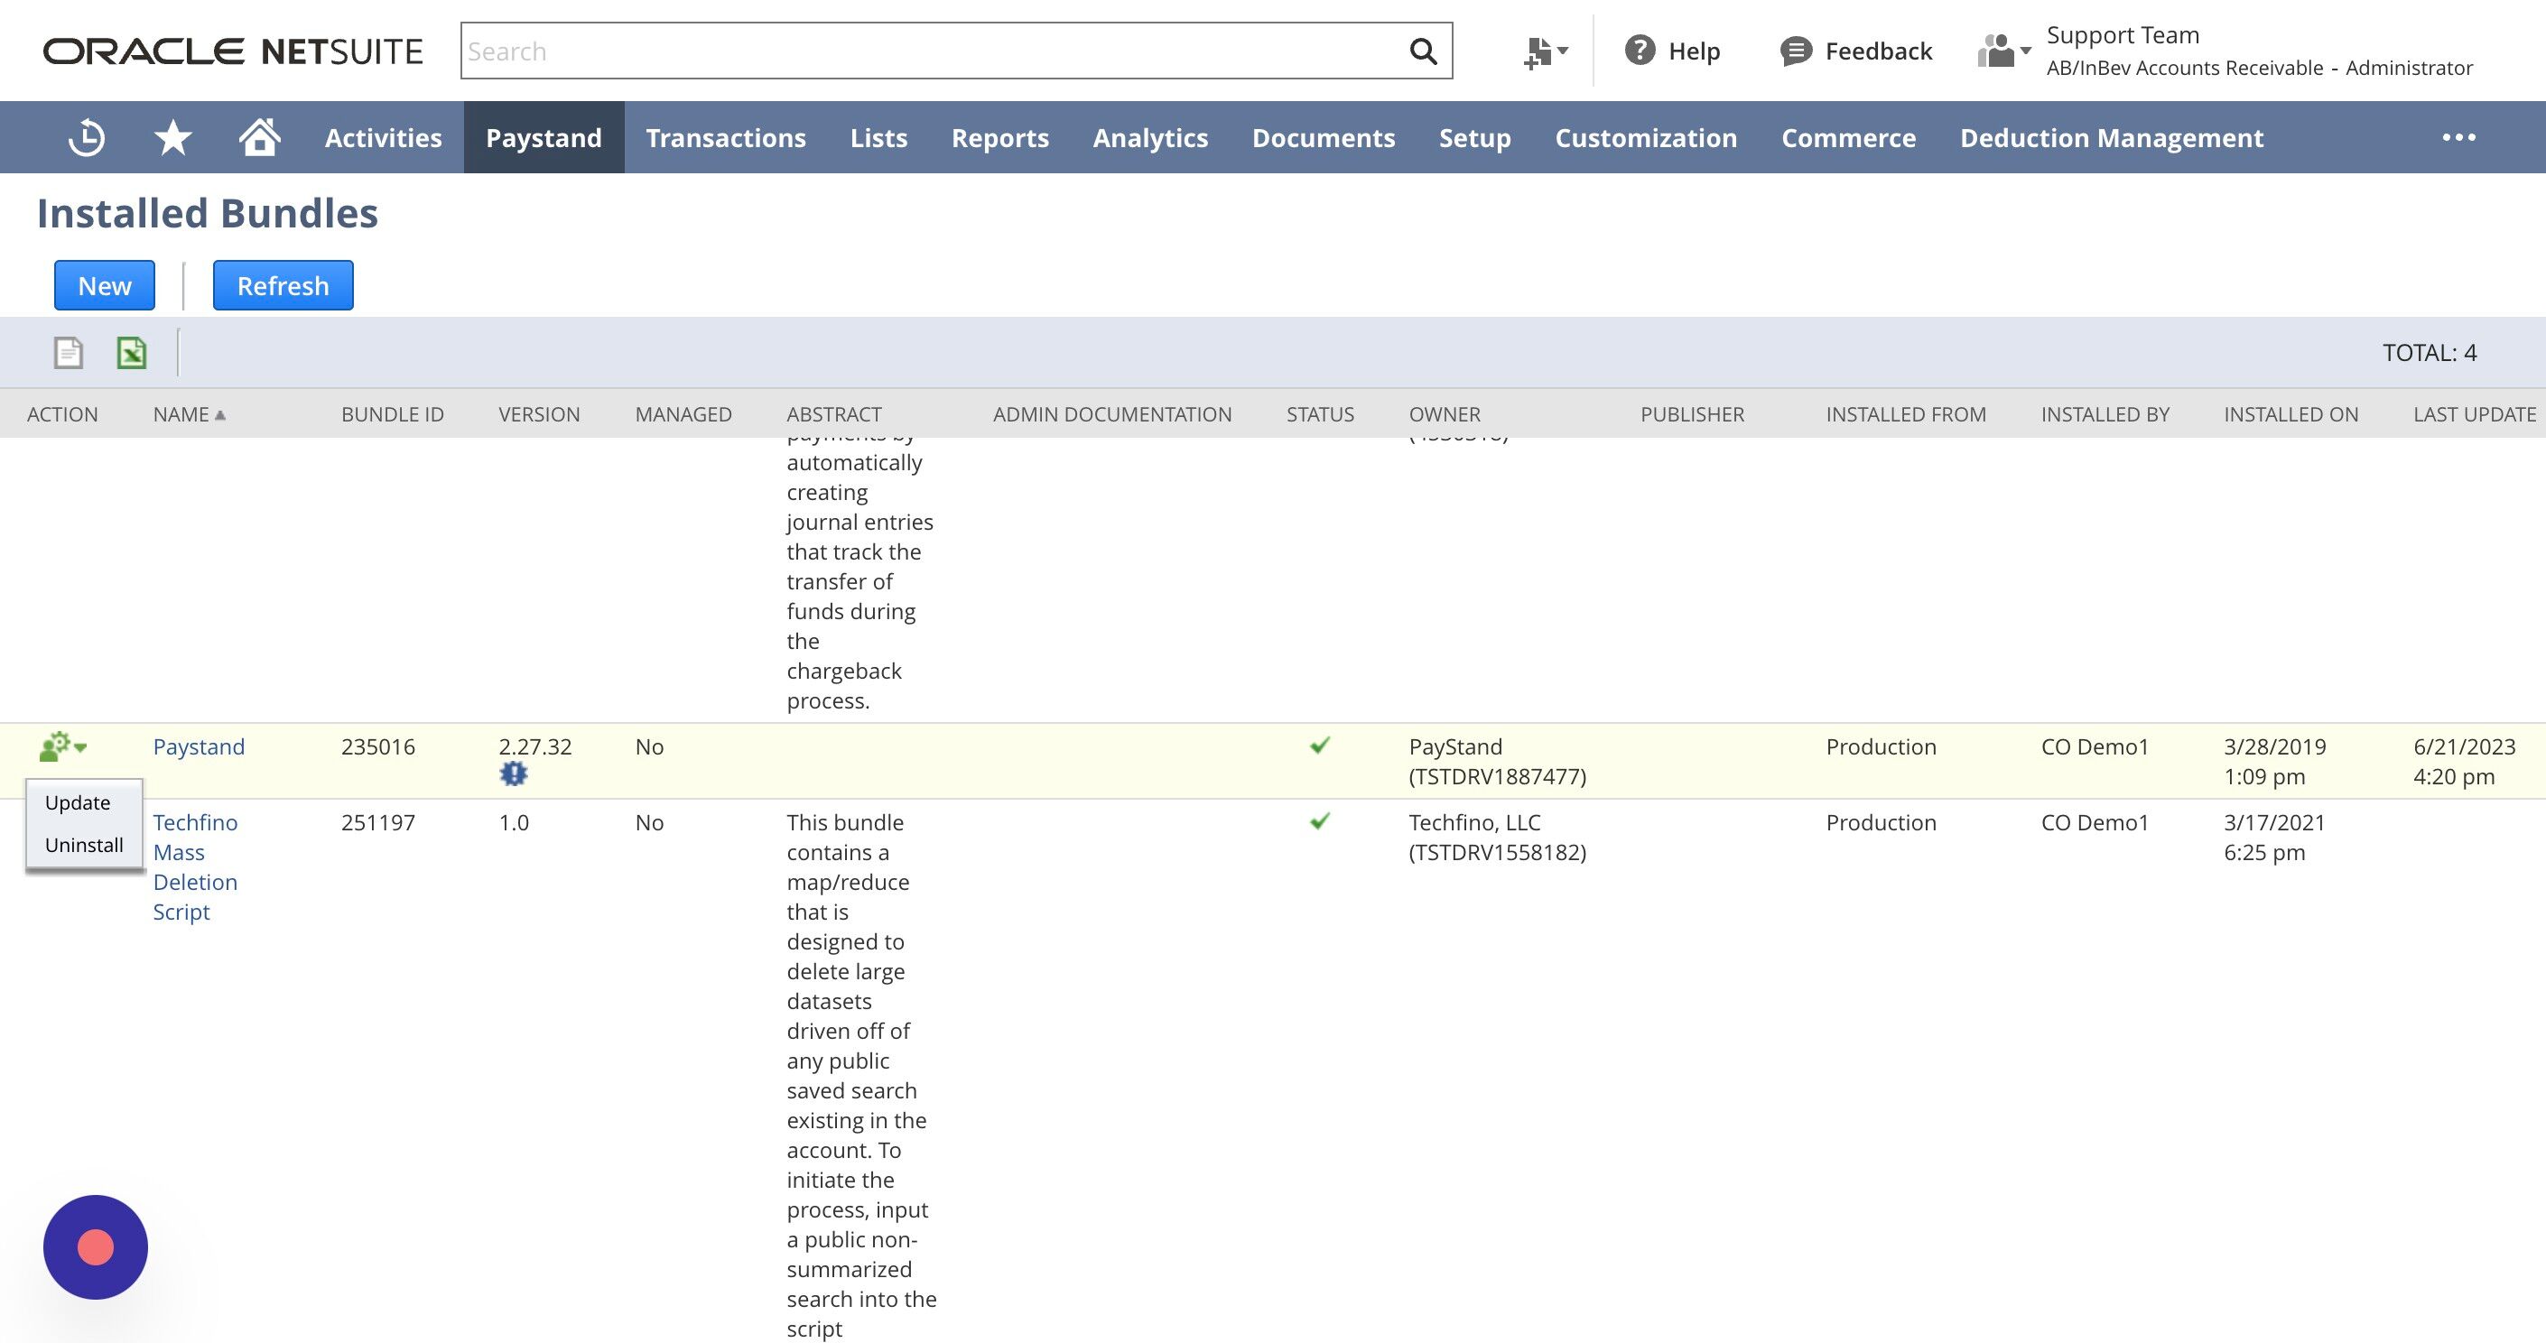
Task: Expand the role switcher dropdown arrow
Action: tap(2025, 51)
